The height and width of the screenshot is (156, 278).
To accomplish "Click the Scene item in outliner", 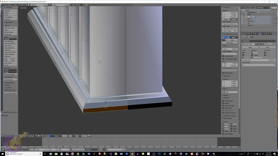I will [247, 10].
